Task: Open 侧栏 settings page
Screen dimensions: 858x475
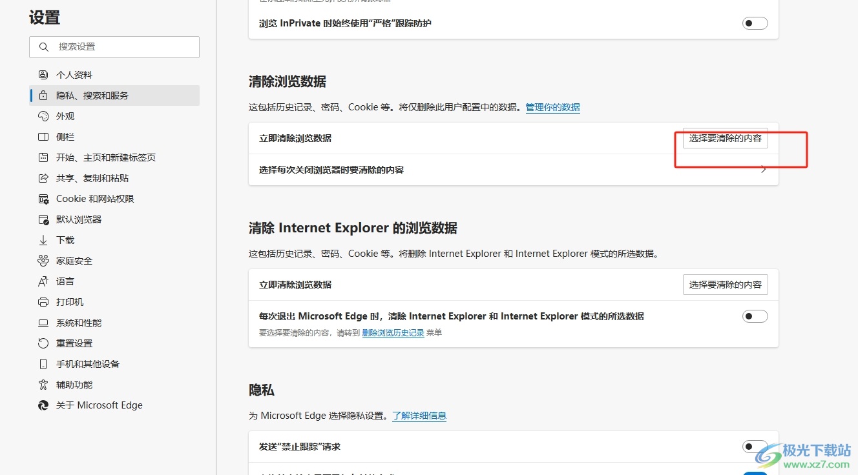Action: point(114,137)
